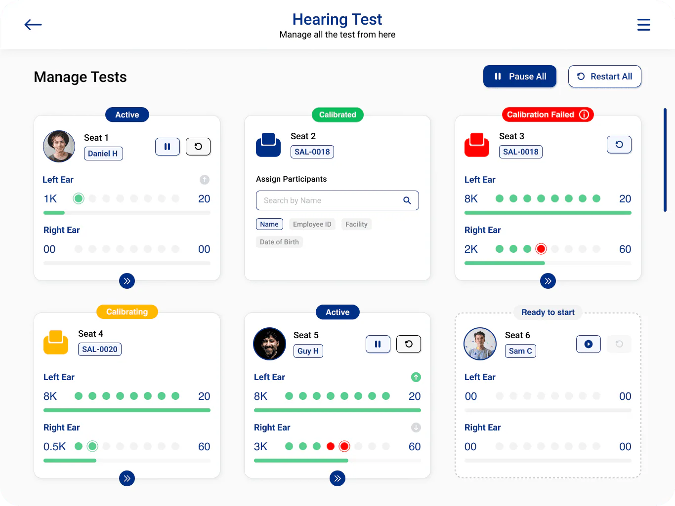
Task: Click Seat 3 Right Ear progress bar
Action: coord(548,263)
